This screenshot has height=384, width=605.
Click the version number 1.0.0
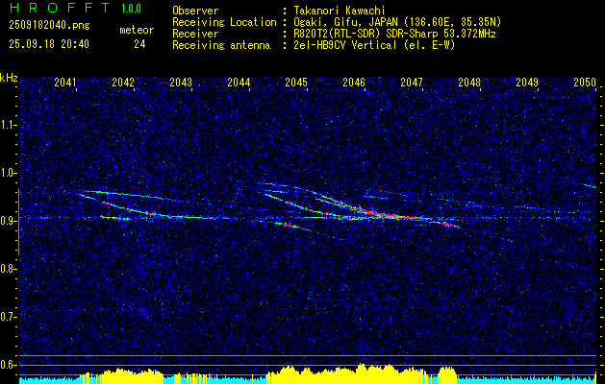(131, 8)
